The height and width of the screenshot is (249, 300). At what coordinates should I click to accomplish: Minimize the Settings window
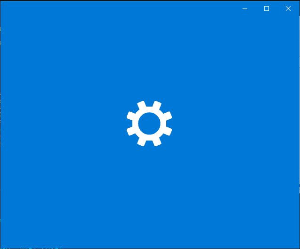point(245,8)
